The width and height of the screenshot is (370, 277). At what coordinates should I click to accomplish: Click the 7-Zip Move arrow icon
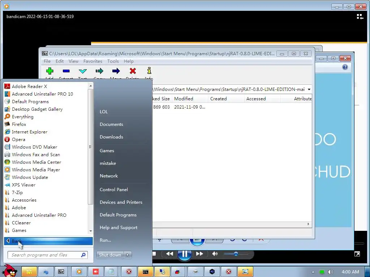[116, 71]
